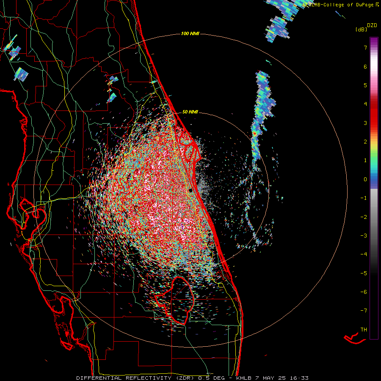
Task: Click the 1 value on color scale
Action: point(365,160)
